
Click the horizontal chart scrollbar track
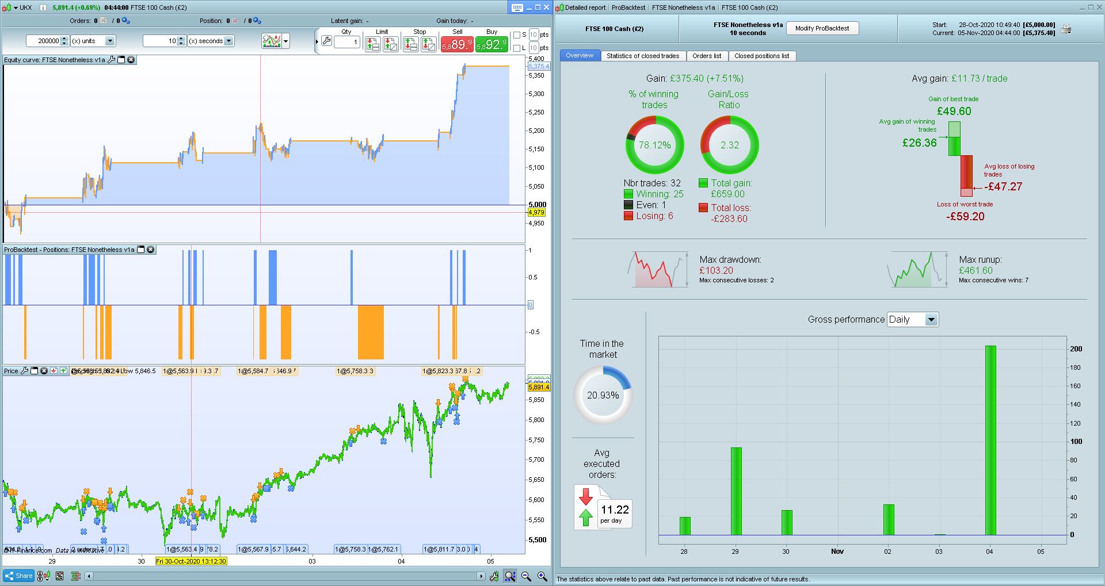(x=285, y=576)
